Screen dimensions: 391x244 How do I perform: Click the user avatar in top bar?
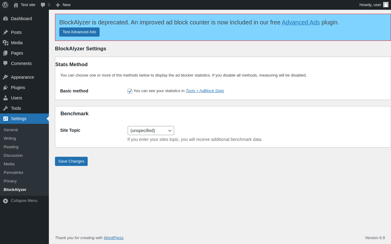(386, 5)
